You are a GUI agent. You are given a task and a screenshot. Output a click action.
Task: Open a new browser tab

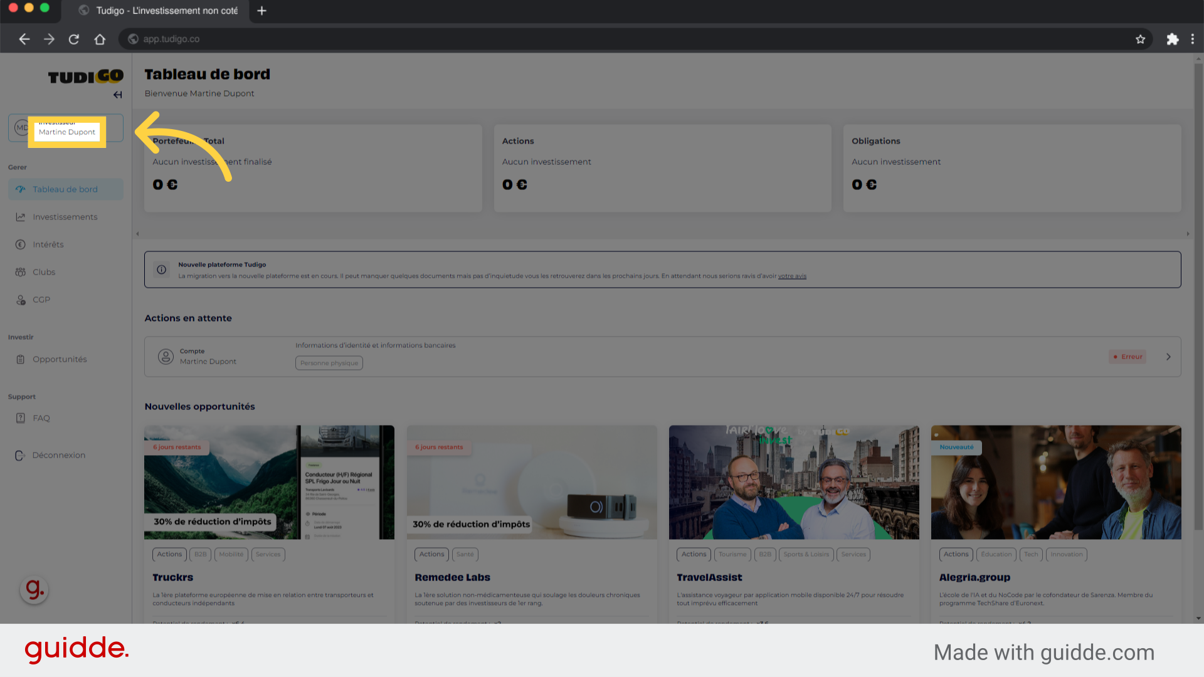(262, 11)
